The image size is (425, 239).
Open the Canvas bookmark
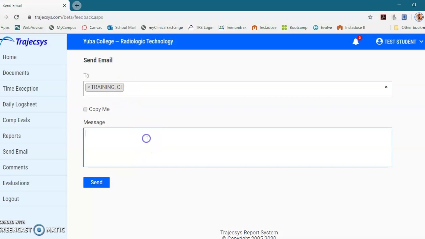pos(92,28)
